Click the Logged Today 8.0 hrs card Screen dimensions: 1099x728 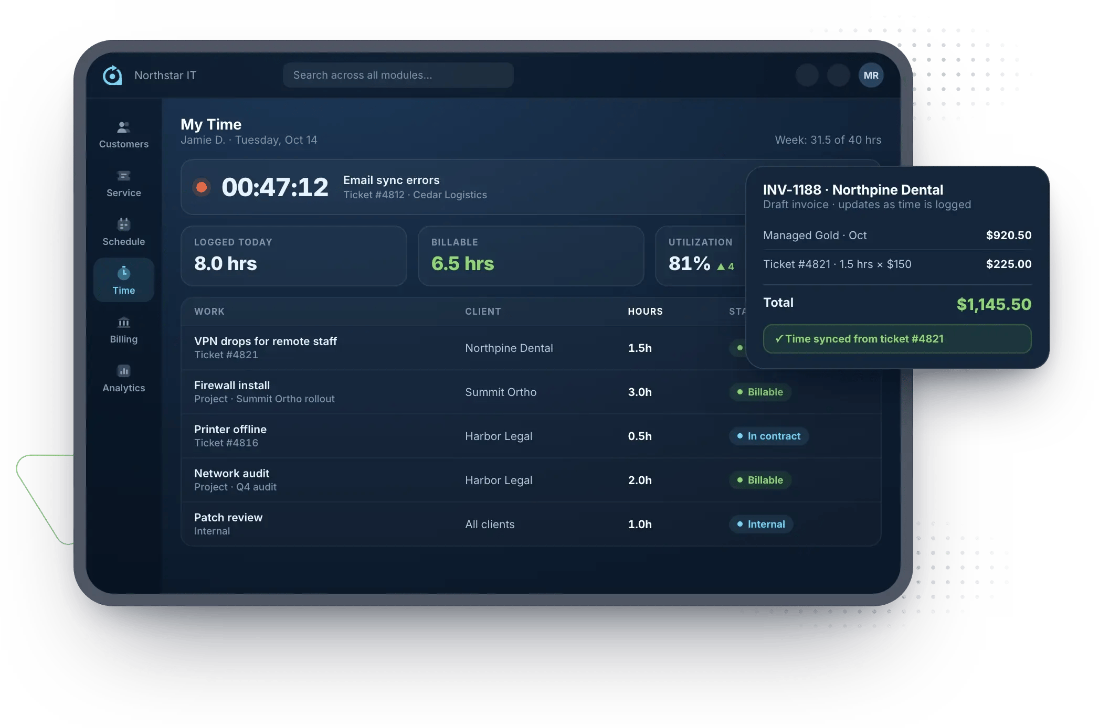[x=294, y=256]
